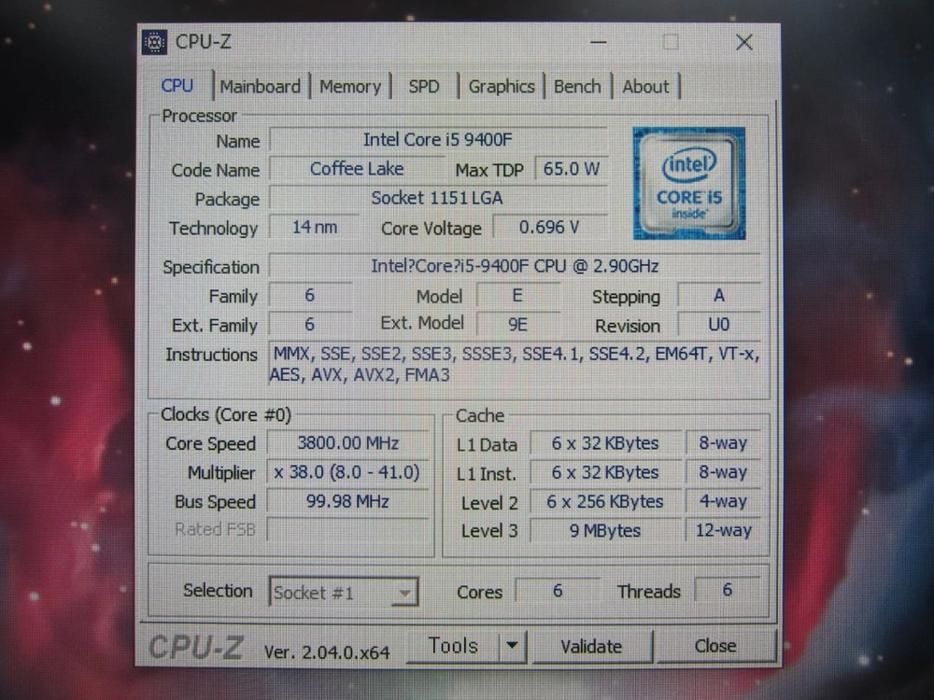The height and width of the screenshot is (700, 934).
Task: Click the L1 Data value 6 x 32 KBytes
Action: click(x=605, y=443)
